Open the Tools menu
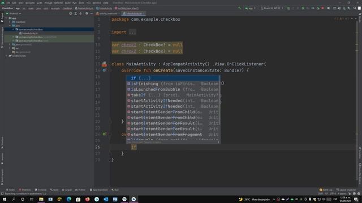This screenshot has width=362, height=203. pos(81,3)
